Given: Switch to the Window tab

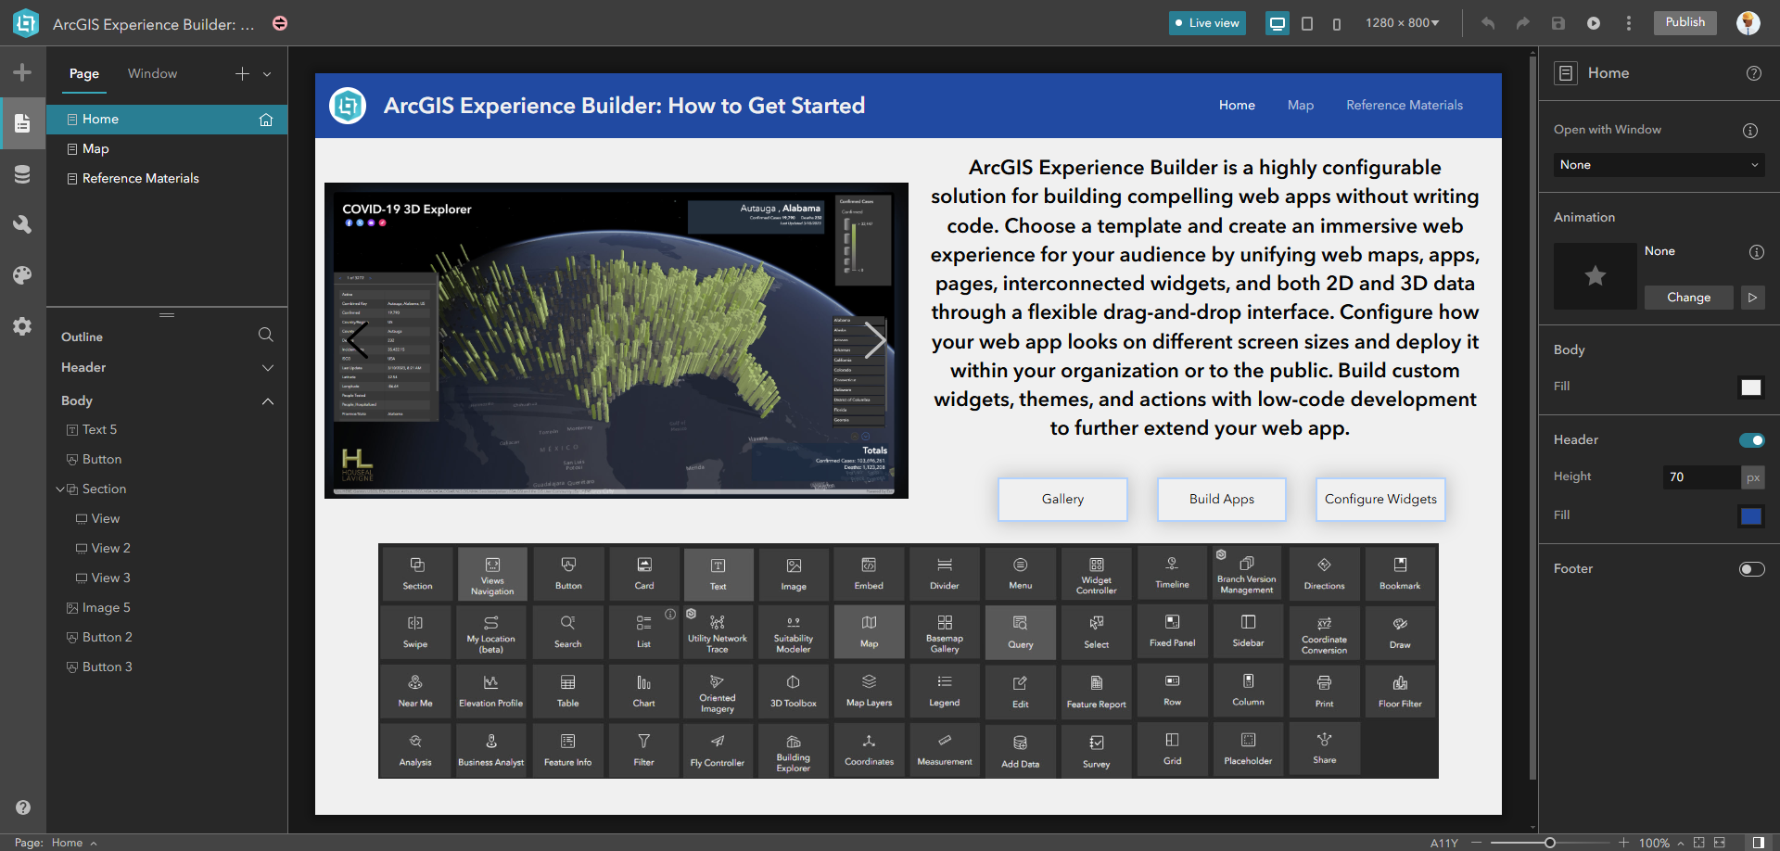Looking at the screenshot, I should pos(152,73).
